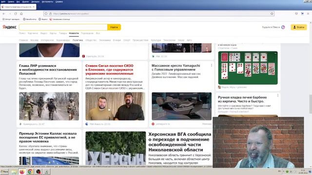Launch Firefox from the taskbar
This screenshot has width=312, height=175.
coord(22,172)
